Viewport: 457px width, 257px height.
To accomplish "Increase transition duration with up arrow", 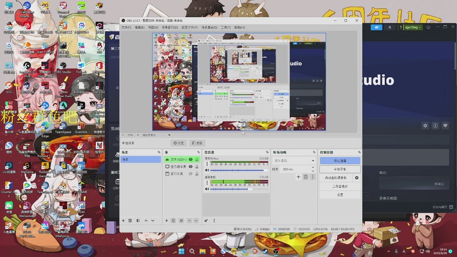I will tap(312, 167).
